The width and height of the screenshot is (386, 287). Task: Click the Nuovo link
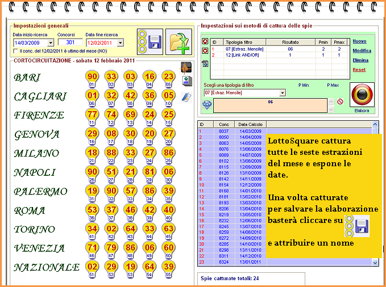click(x=359, y=41)
